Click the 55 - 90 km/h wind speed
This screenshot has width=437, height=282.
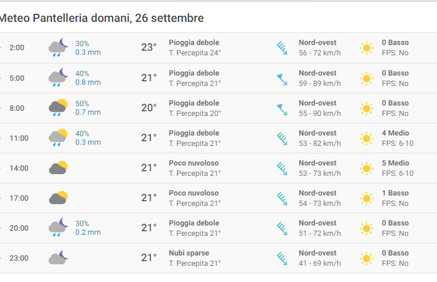[x=319, y=113]
